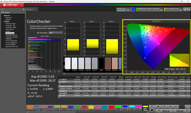
Task: Select the Orange color patch button
Action: coord(30,108)
